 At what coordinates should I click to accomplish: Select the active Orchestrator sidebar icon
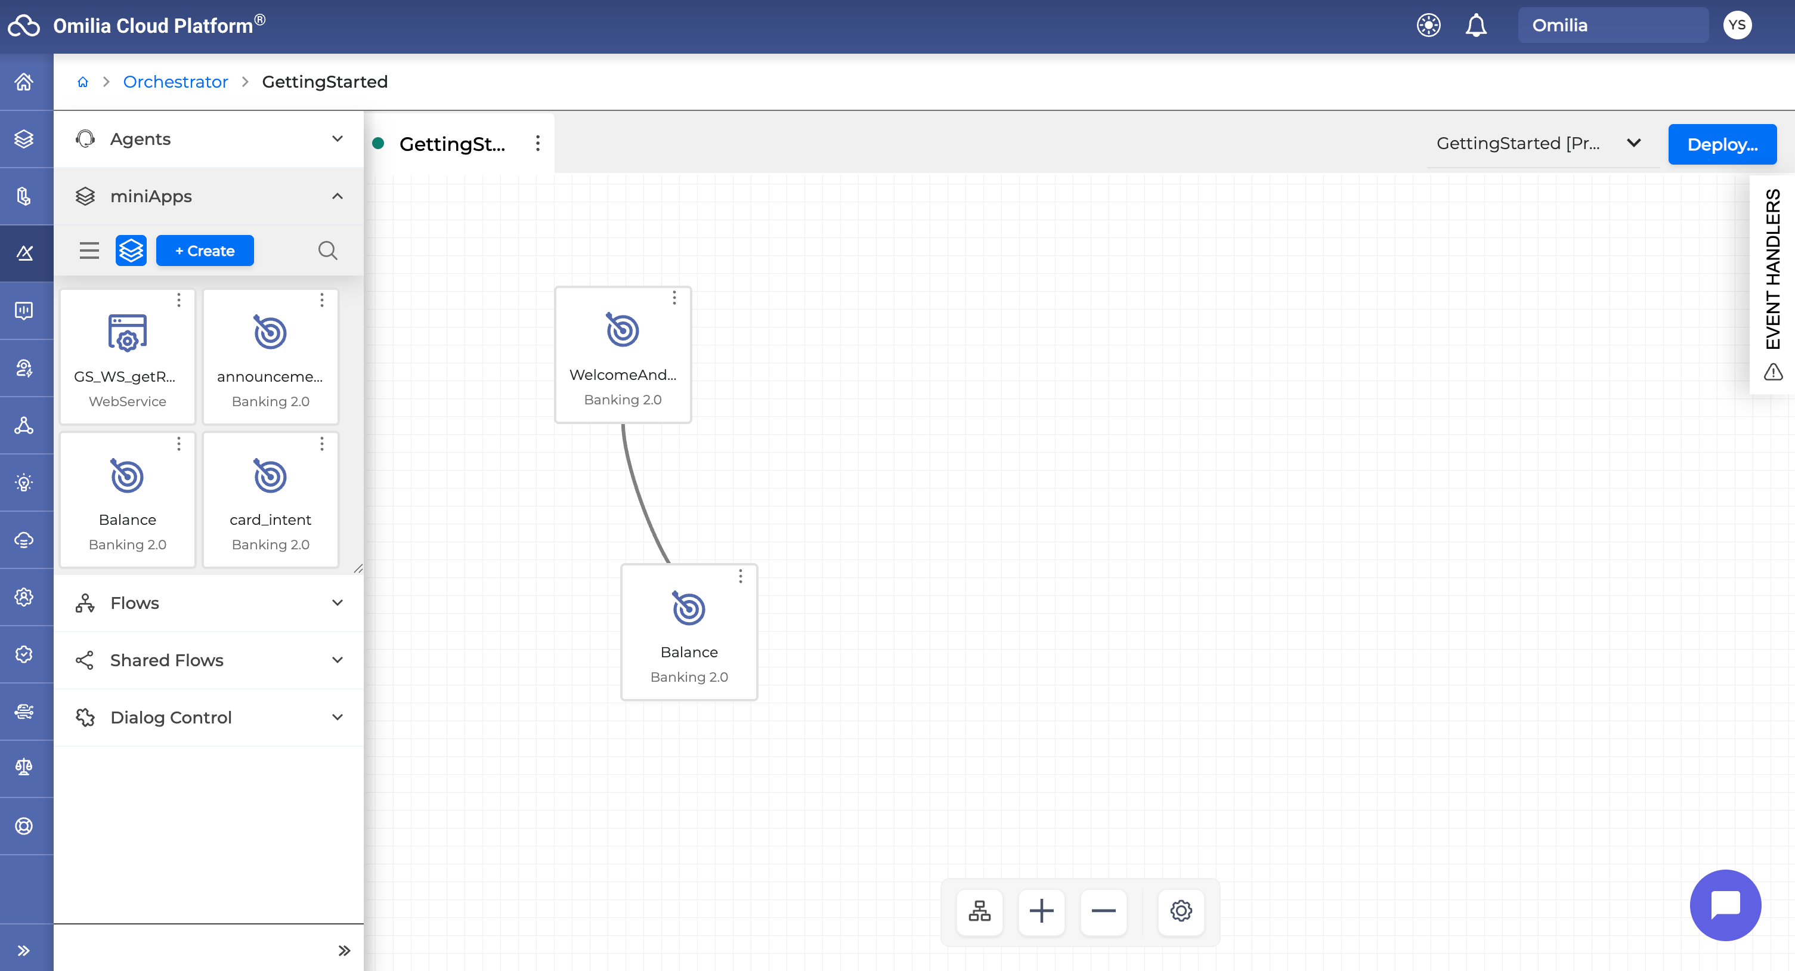pos(24,253)
